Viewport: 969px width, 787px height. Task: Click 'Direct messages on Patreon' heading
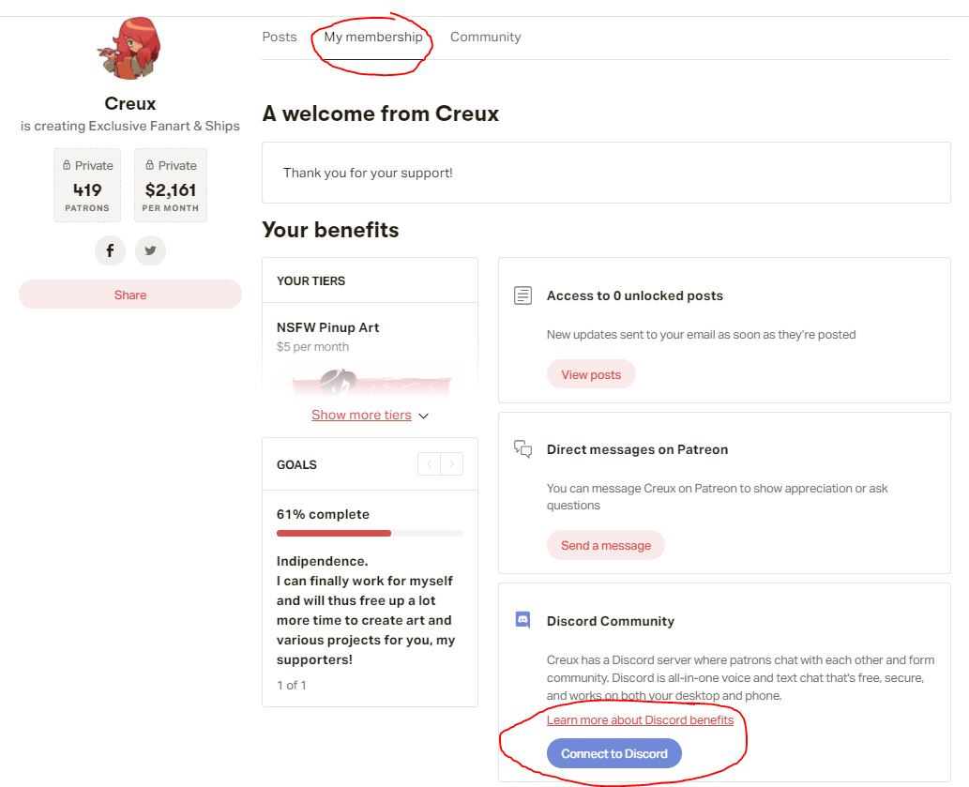coord(637,449)
